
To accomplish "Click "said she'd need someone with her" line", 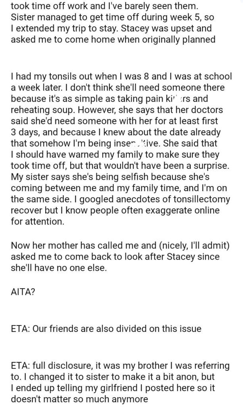I will 112,120.
